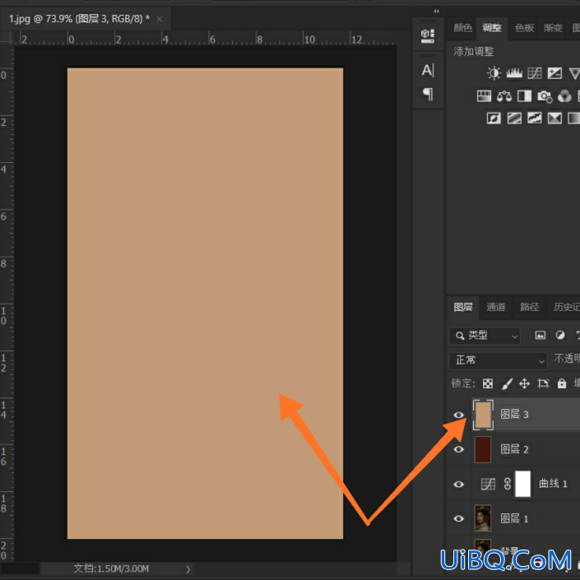Hide 图层 1 via eye icon
Screen dimensions: 580x580
(x=459, y=518)
